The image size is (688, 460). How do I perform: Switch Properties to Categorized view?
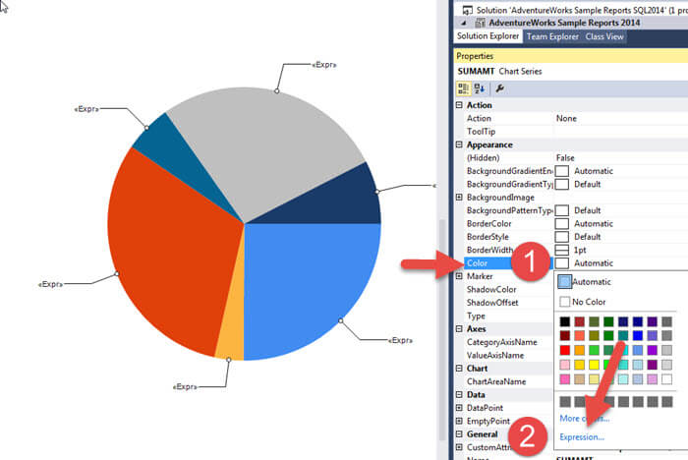(x=463, y=88)
